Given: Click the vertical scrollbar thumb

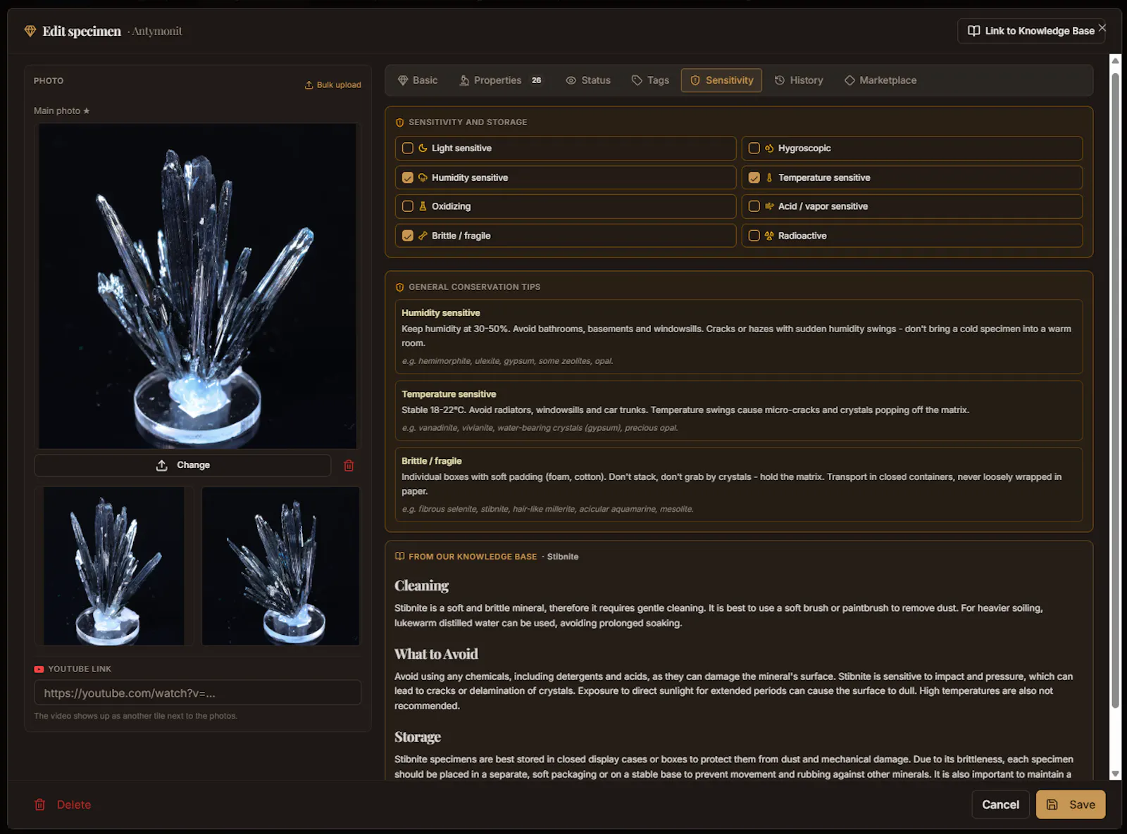Looking at the screenshot, I should tap(1115, 391).
